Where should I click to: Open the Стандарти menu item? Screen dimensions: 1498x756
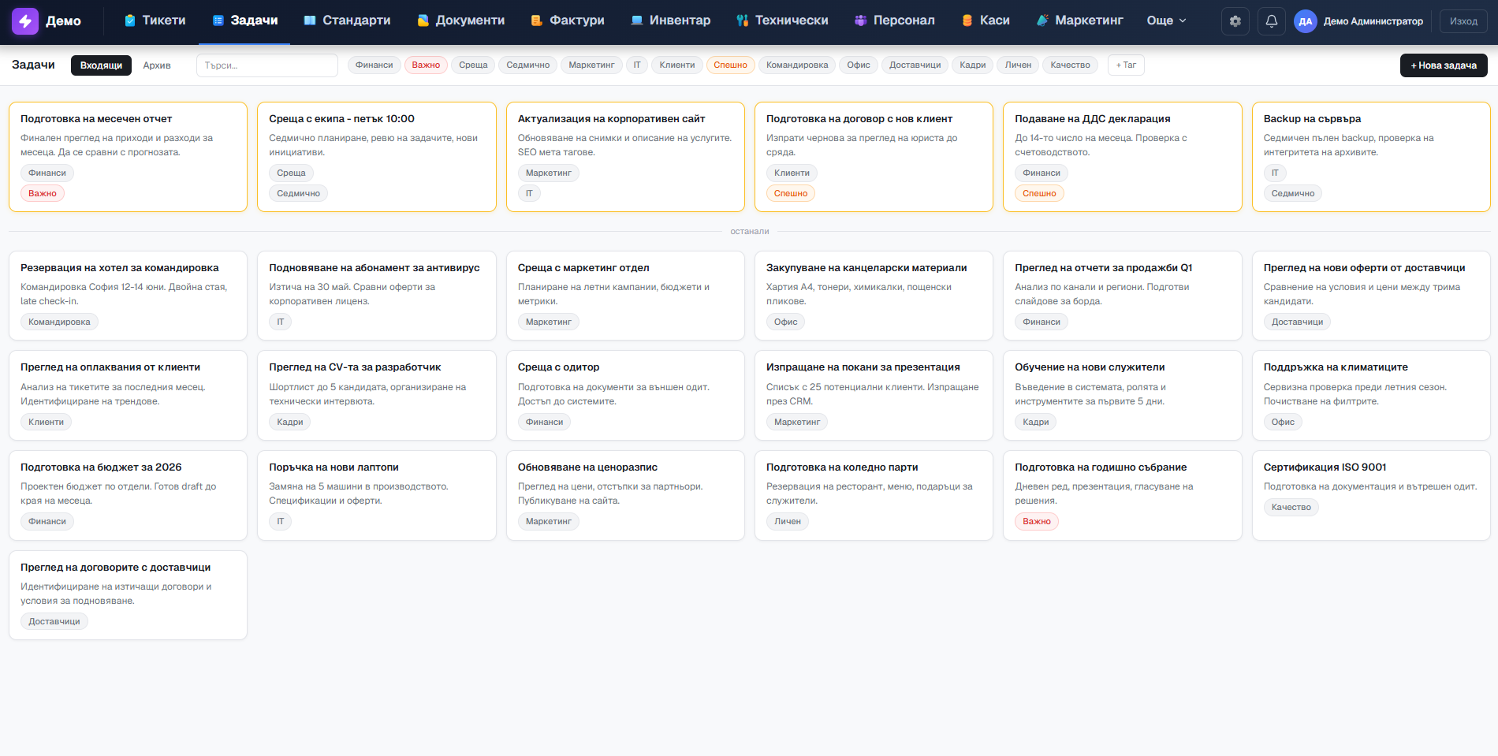tap(348, 20)
